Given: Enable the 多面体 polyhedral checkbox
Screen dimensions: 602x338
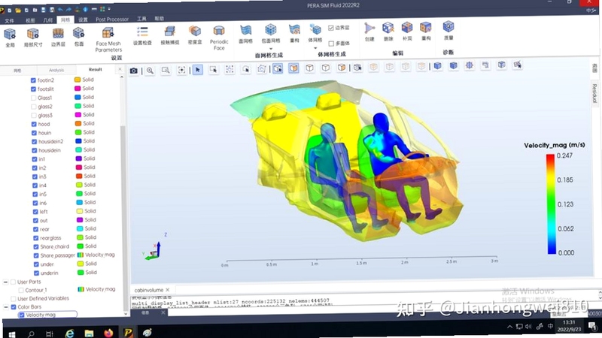Looking at the screenshot, I should (x=331, y=44).
